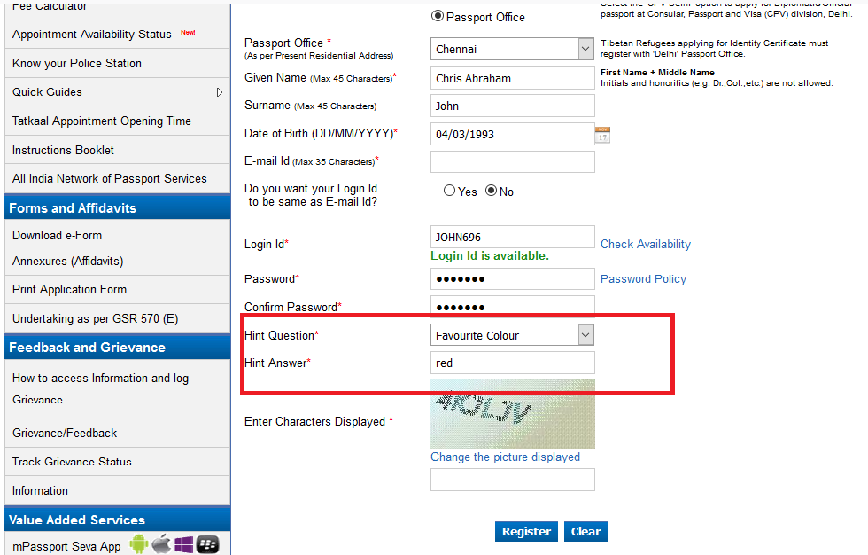Viewport: 868px width, 555px height.
Task: Select Yes for Login Id same as E-mail
Action: (450, 191)
